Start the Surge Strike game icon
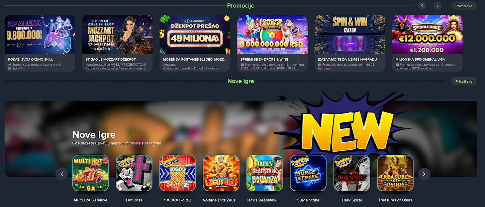Screen dimensions: 485x207 coord(308,173)
